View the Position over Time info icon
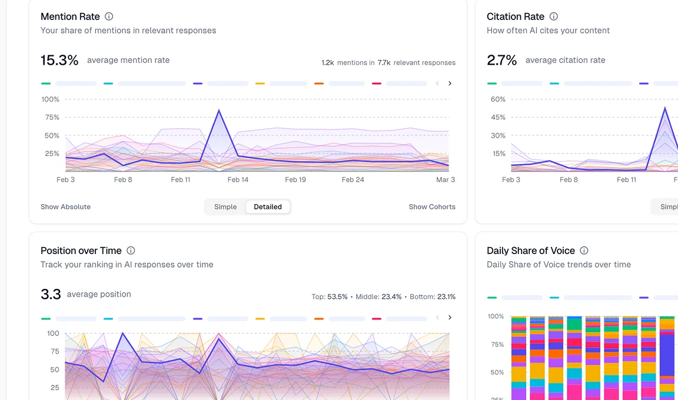Viewport: 678px width, 400px height. coord(129,250)
